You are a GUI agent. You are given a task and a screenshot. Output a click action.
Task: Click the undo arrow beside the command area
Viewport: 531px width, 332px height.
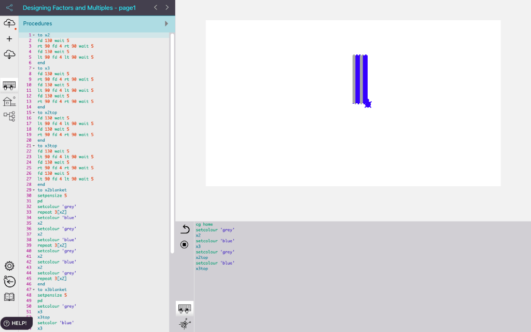point(185,229)
